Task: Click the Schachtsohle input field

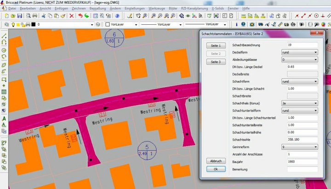Action: [302, 139]
